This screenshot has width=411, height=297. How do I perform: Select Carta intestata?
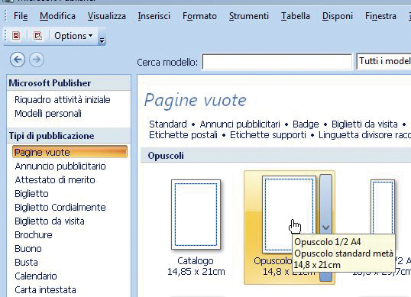[x=45, y=290]
